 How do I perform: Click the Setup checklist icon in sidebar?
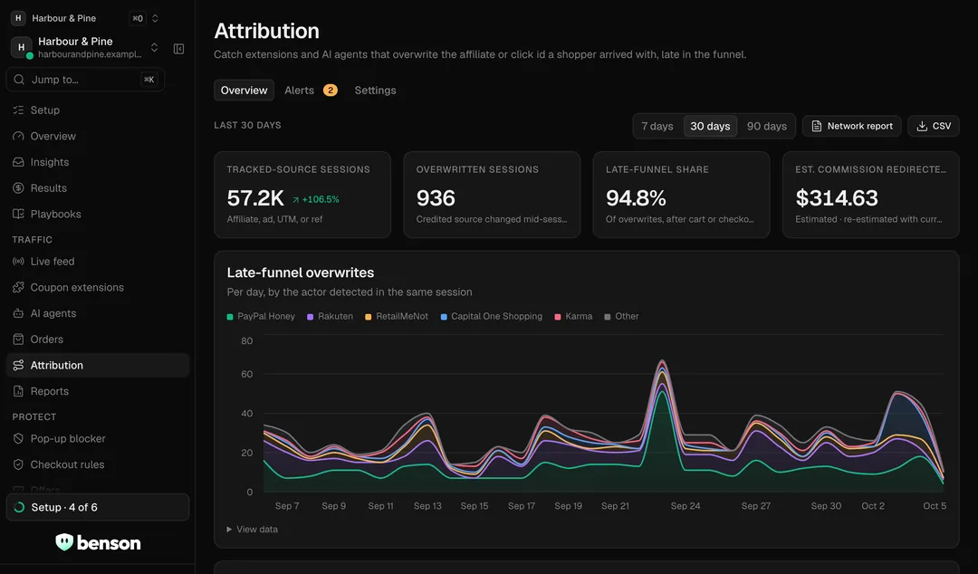[18, 110]
